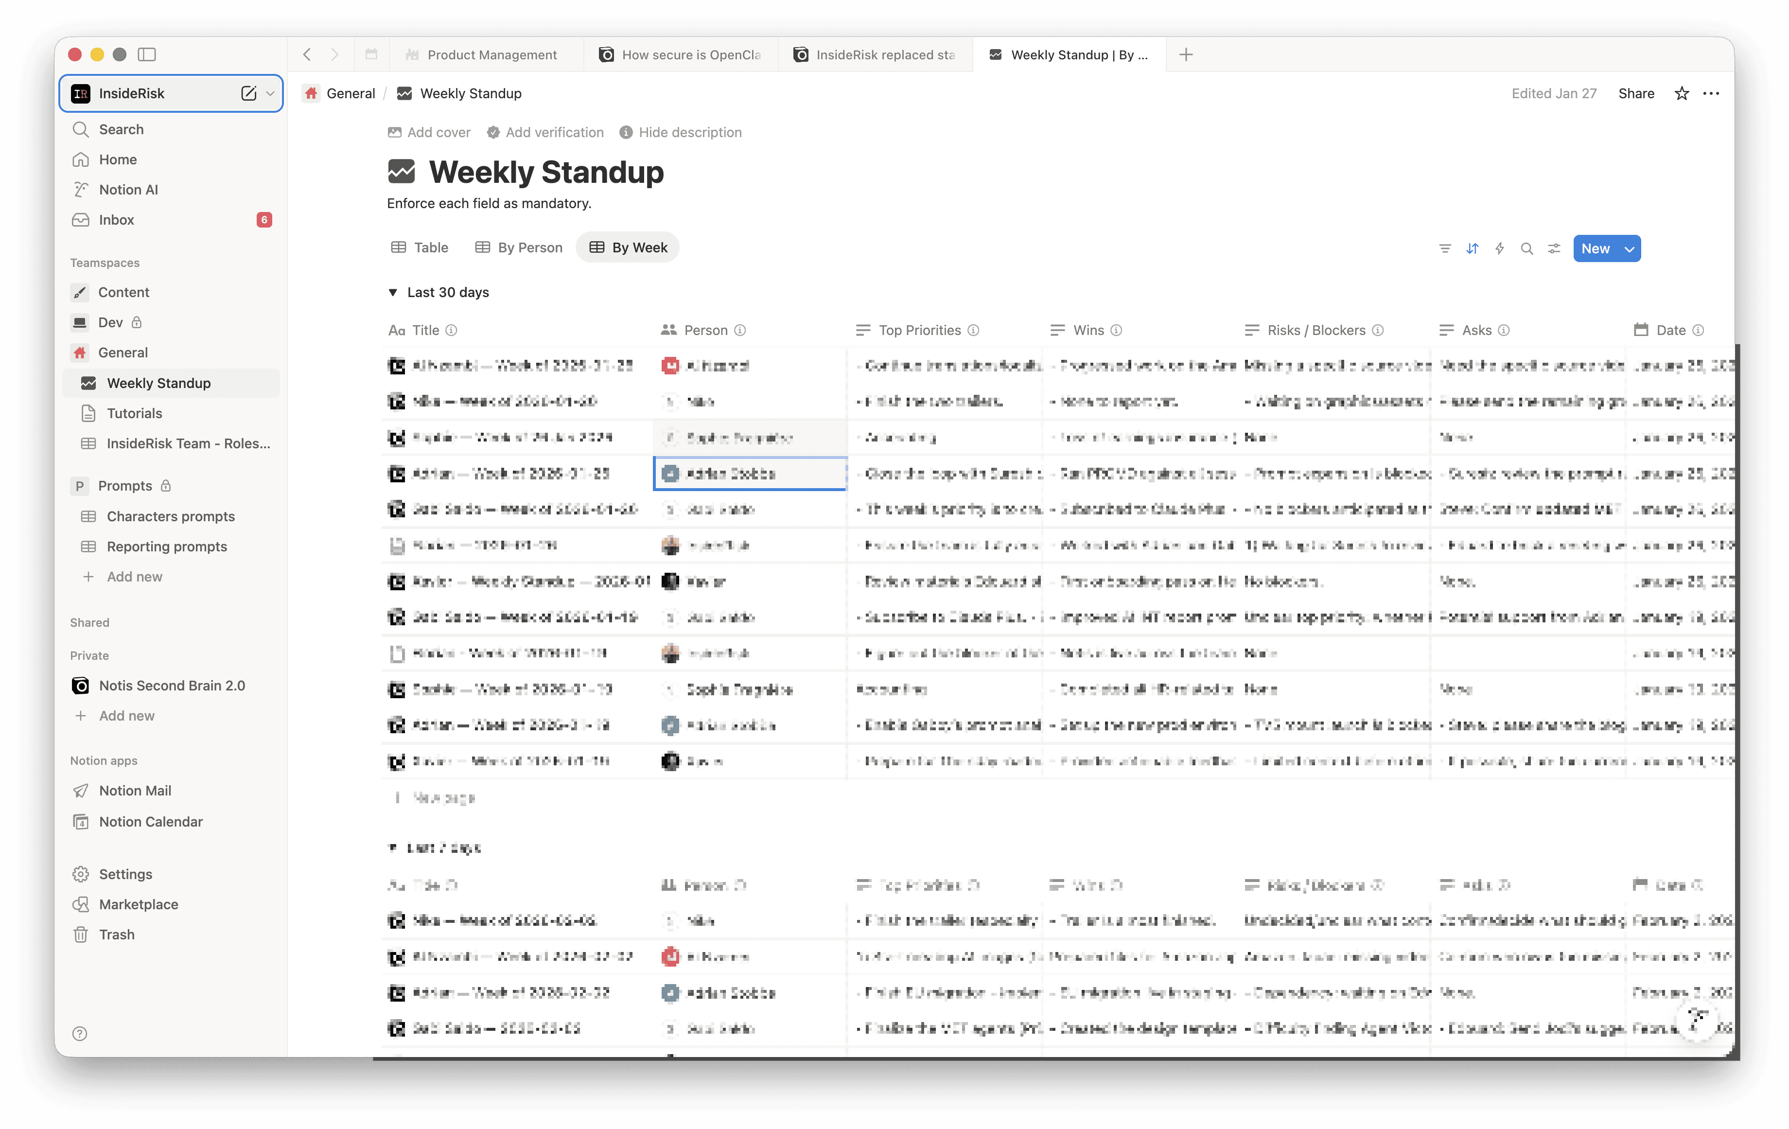Screen dimensions: 1789x1129
Task: Collapse the Last 30 days group
Action: click(392, 292)
